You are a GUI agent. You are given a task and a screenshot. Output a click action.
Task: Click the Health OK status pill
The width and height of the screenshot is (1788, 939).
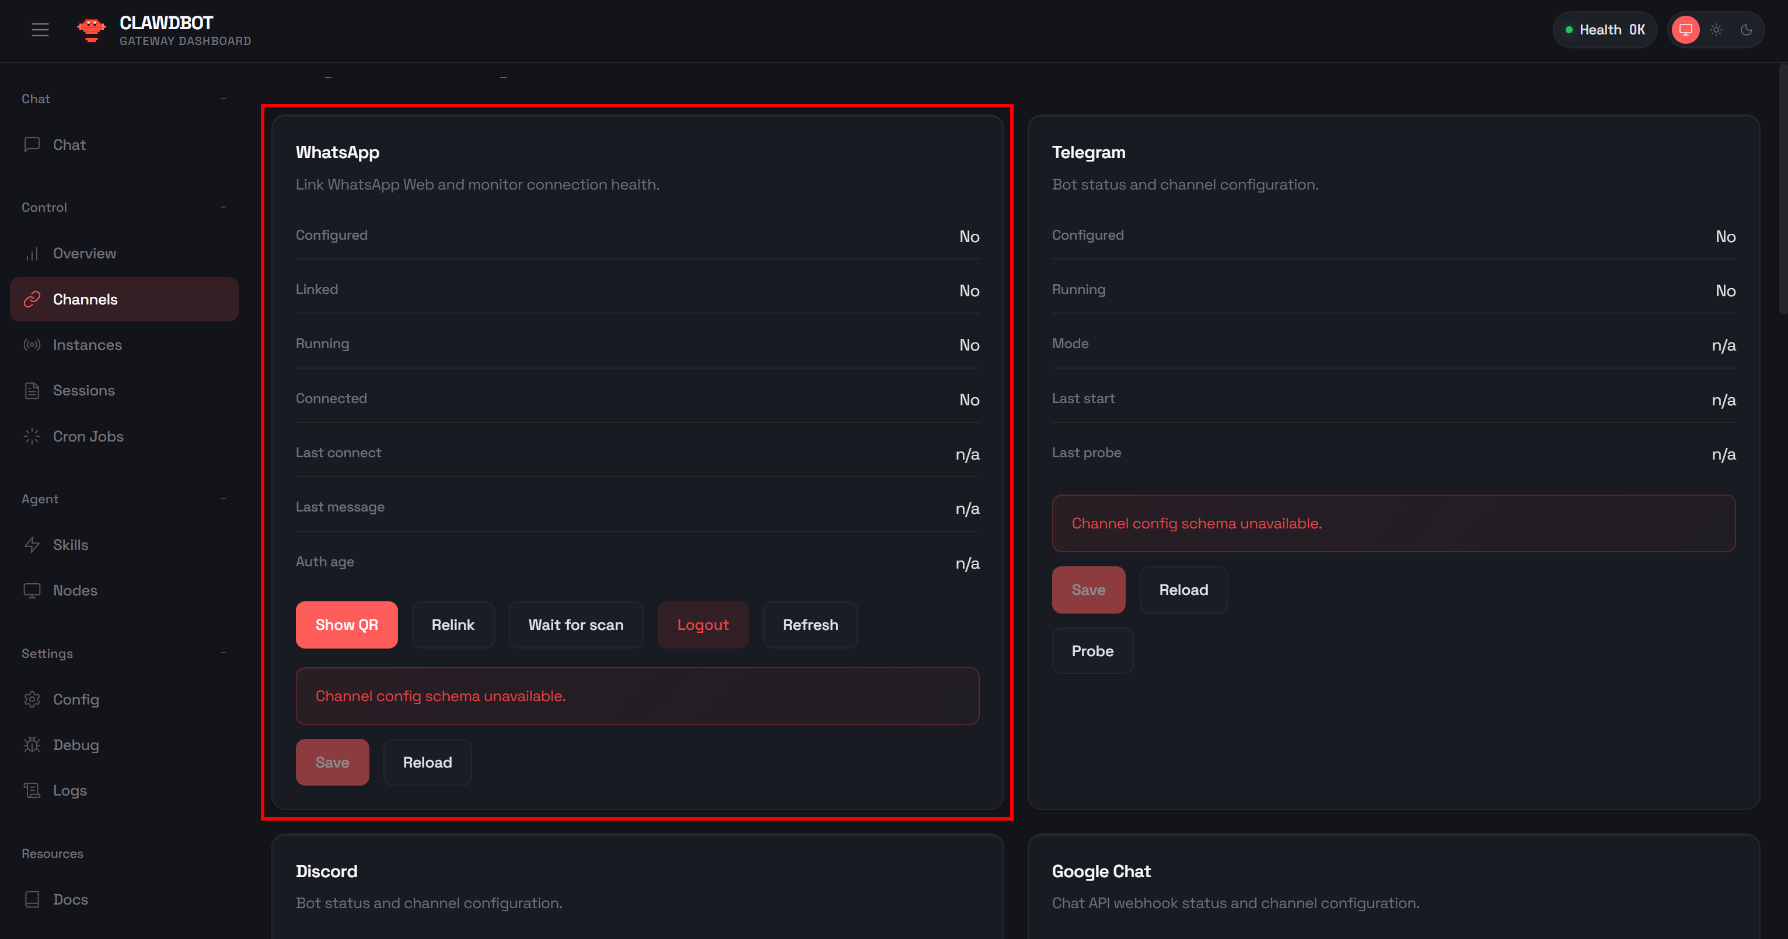tap(1604, 30)
